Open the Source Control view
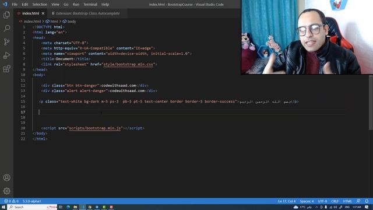This screenshot has width=373, height=210. (6, 42)
